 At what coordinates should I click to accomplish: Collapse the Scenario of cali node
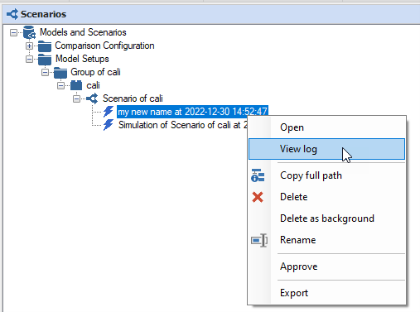(x=76, y=98)
